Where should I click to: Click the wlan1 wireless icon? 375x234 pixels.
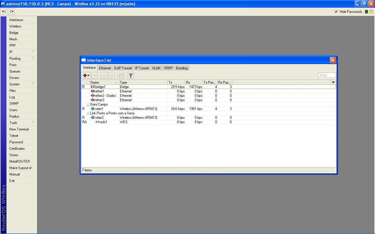pyautogui.click(x=93, y=109)
